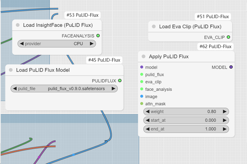Click the start_at 0.000 value field
247x164 pixels.
(x=186, y=120)
